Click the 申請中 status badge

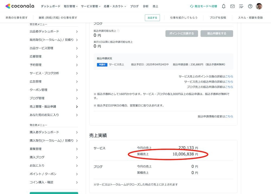[x=102, y=64]
